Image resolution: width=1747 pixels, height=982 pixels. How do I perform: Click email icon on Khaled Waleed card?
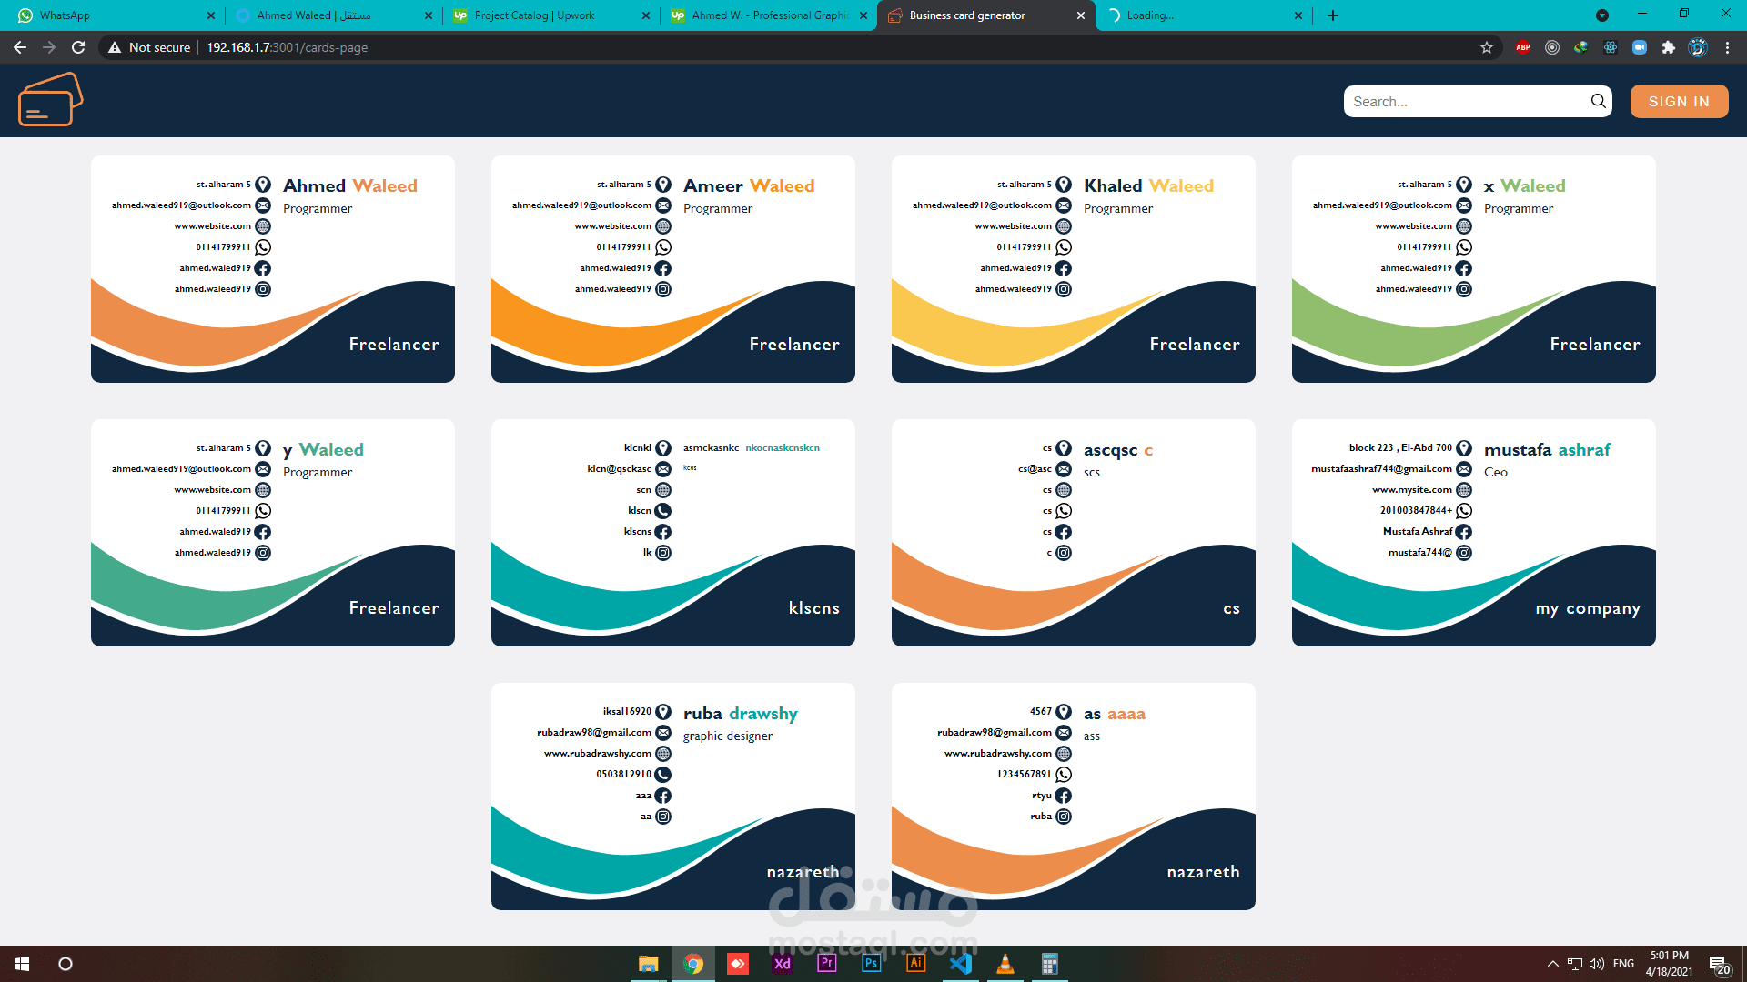click(1064, 205)
